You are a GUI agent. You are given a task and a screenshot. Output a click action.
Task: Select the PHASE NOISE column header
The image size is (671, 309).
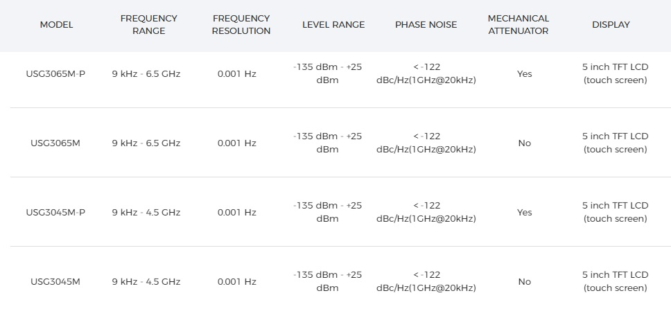pos(426,25)
